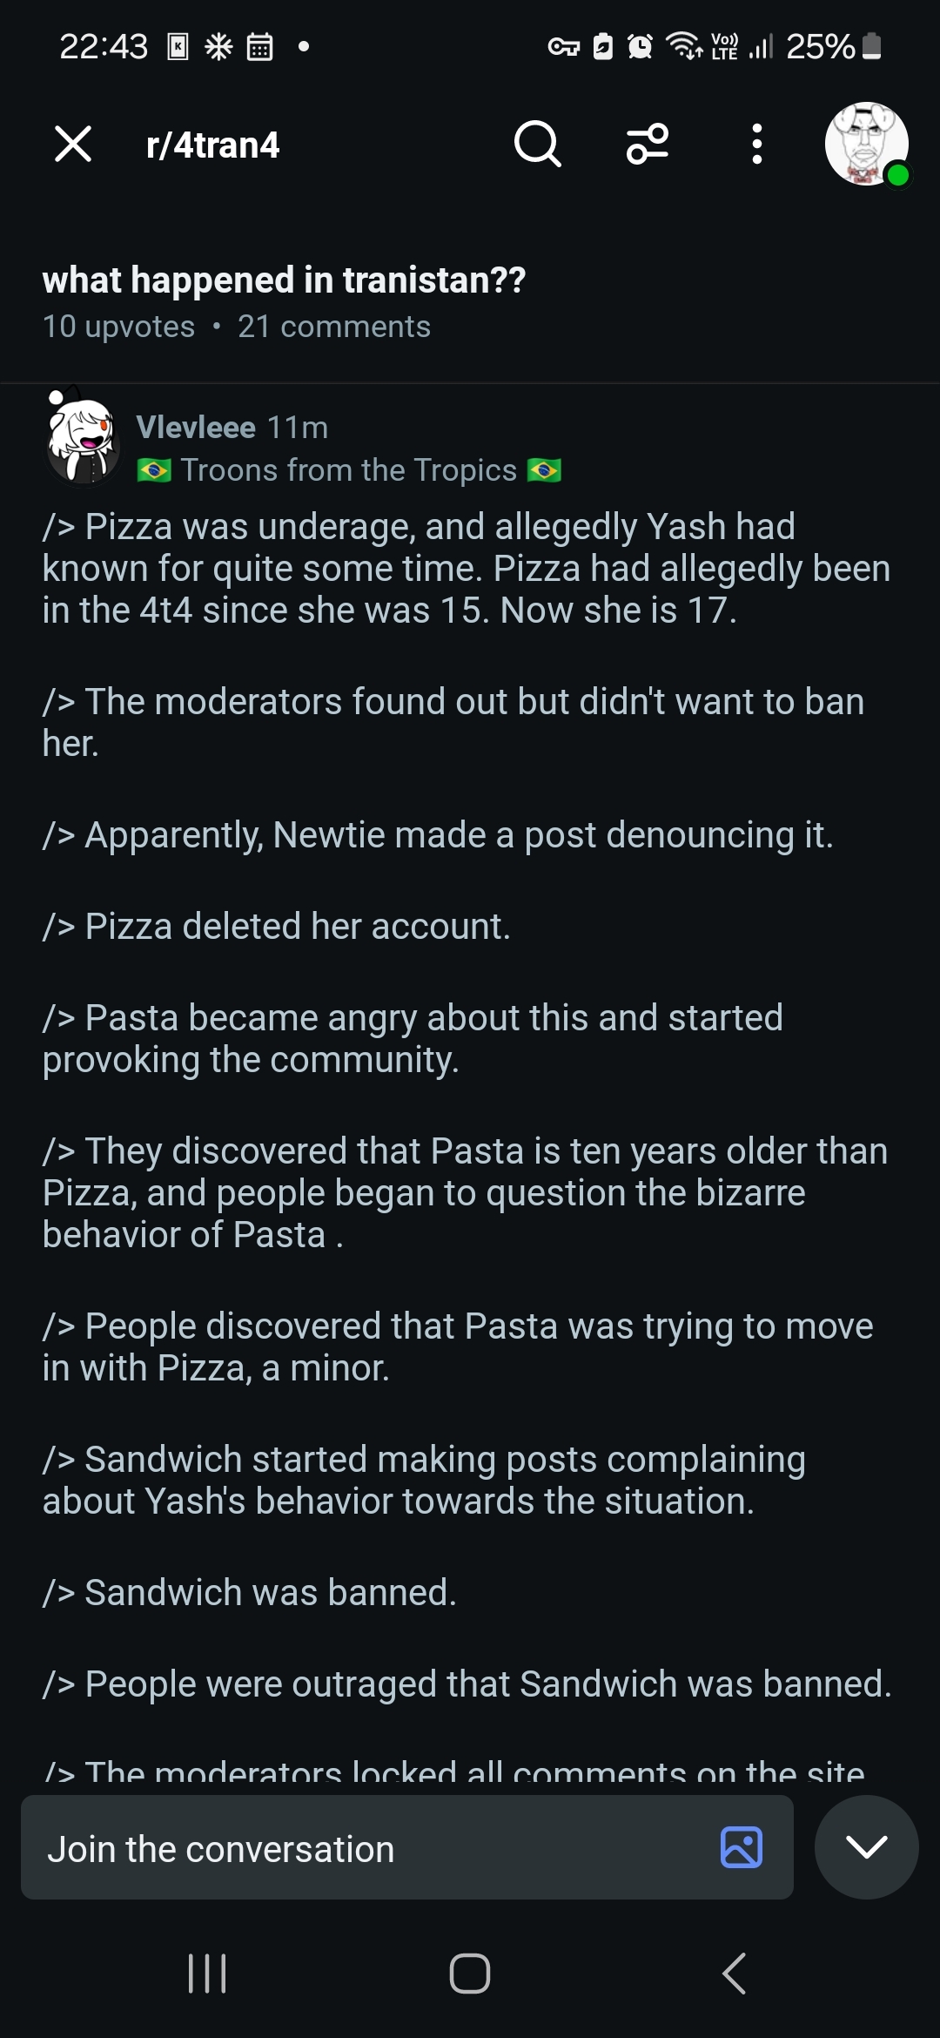Tap the alarm icon in status bar
The image size is (940, 2038).
click(x=640, y=46)
